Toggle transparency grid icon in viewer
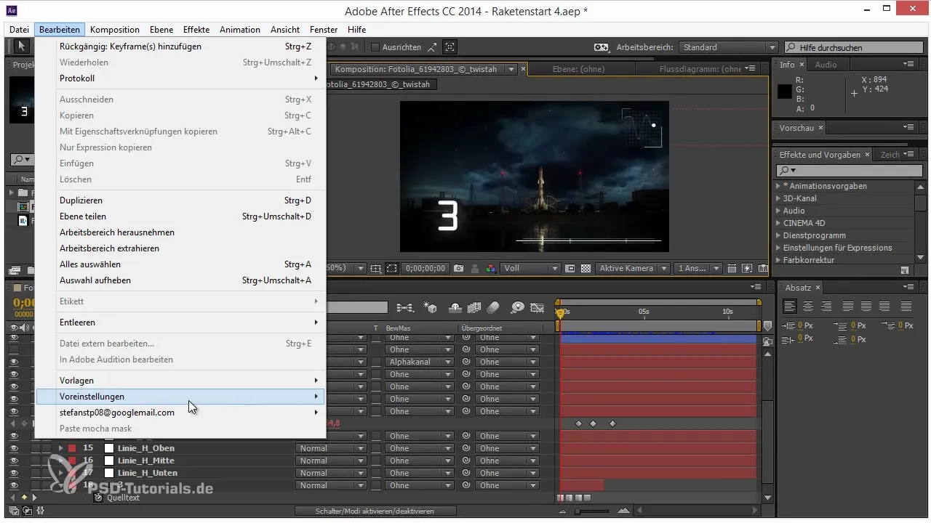Screen dimensions: 931x523 click(586, 268)
